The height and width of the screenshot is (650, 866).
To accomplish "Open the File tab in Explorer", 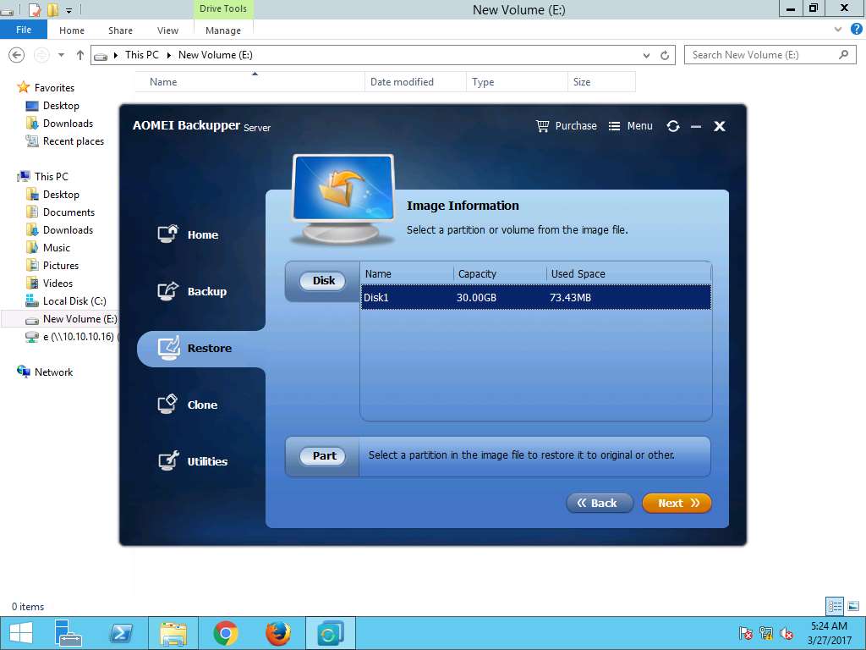I will (24, 30).
